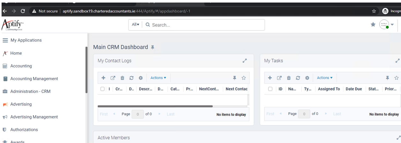
Task: Open selected task in new window
Action: (x=279, y=78)
